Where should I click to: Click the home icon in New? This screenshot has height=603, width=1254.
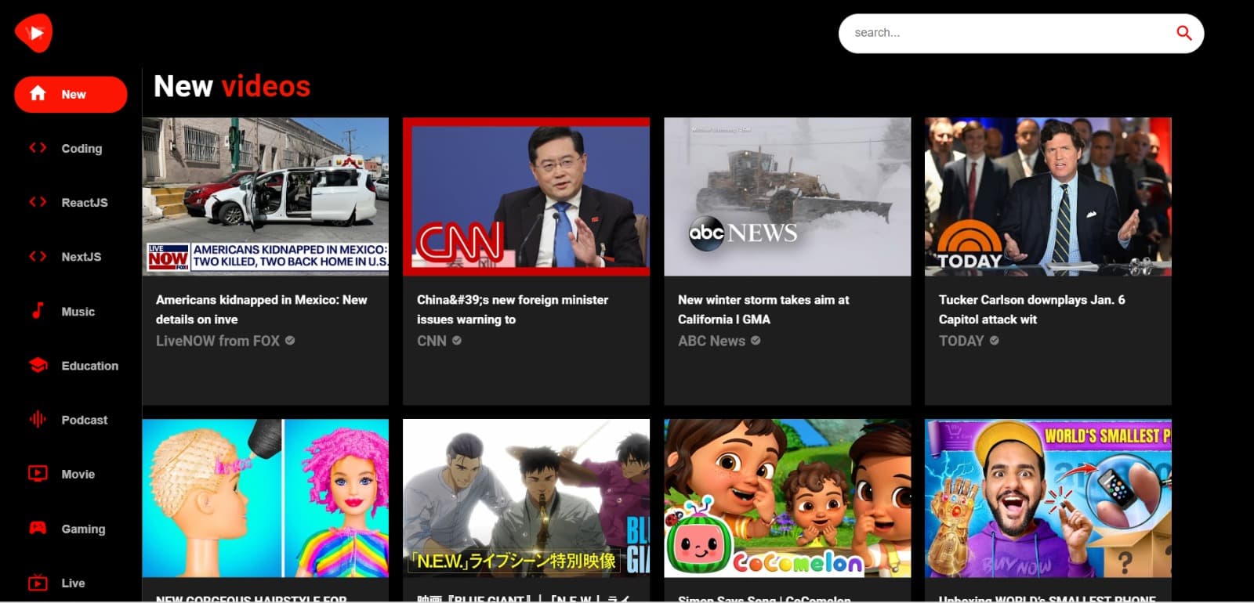[x=38, y=93]
